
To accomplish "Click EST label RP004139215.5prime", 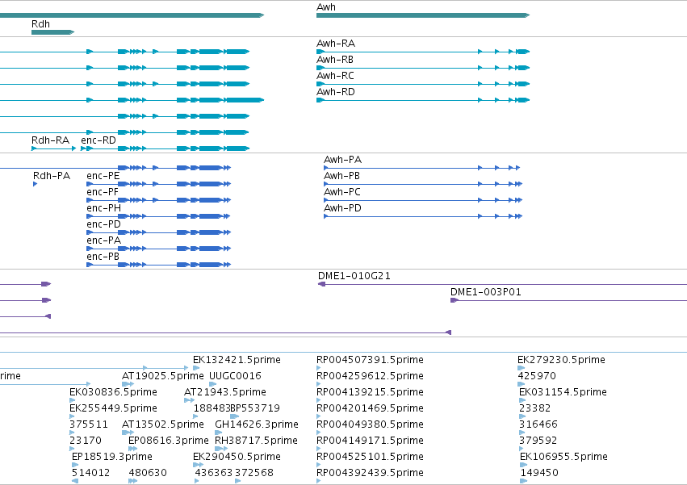I will click(371, 392).
